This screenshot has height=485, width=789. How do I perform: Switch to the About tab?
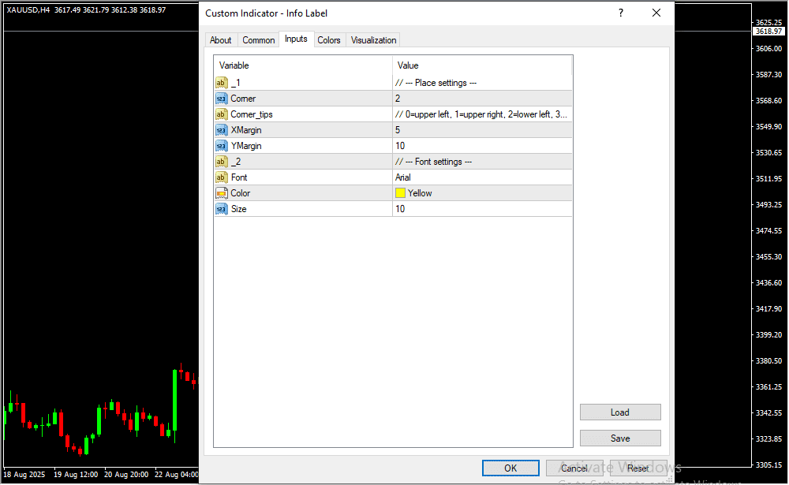tap(221, 40)
